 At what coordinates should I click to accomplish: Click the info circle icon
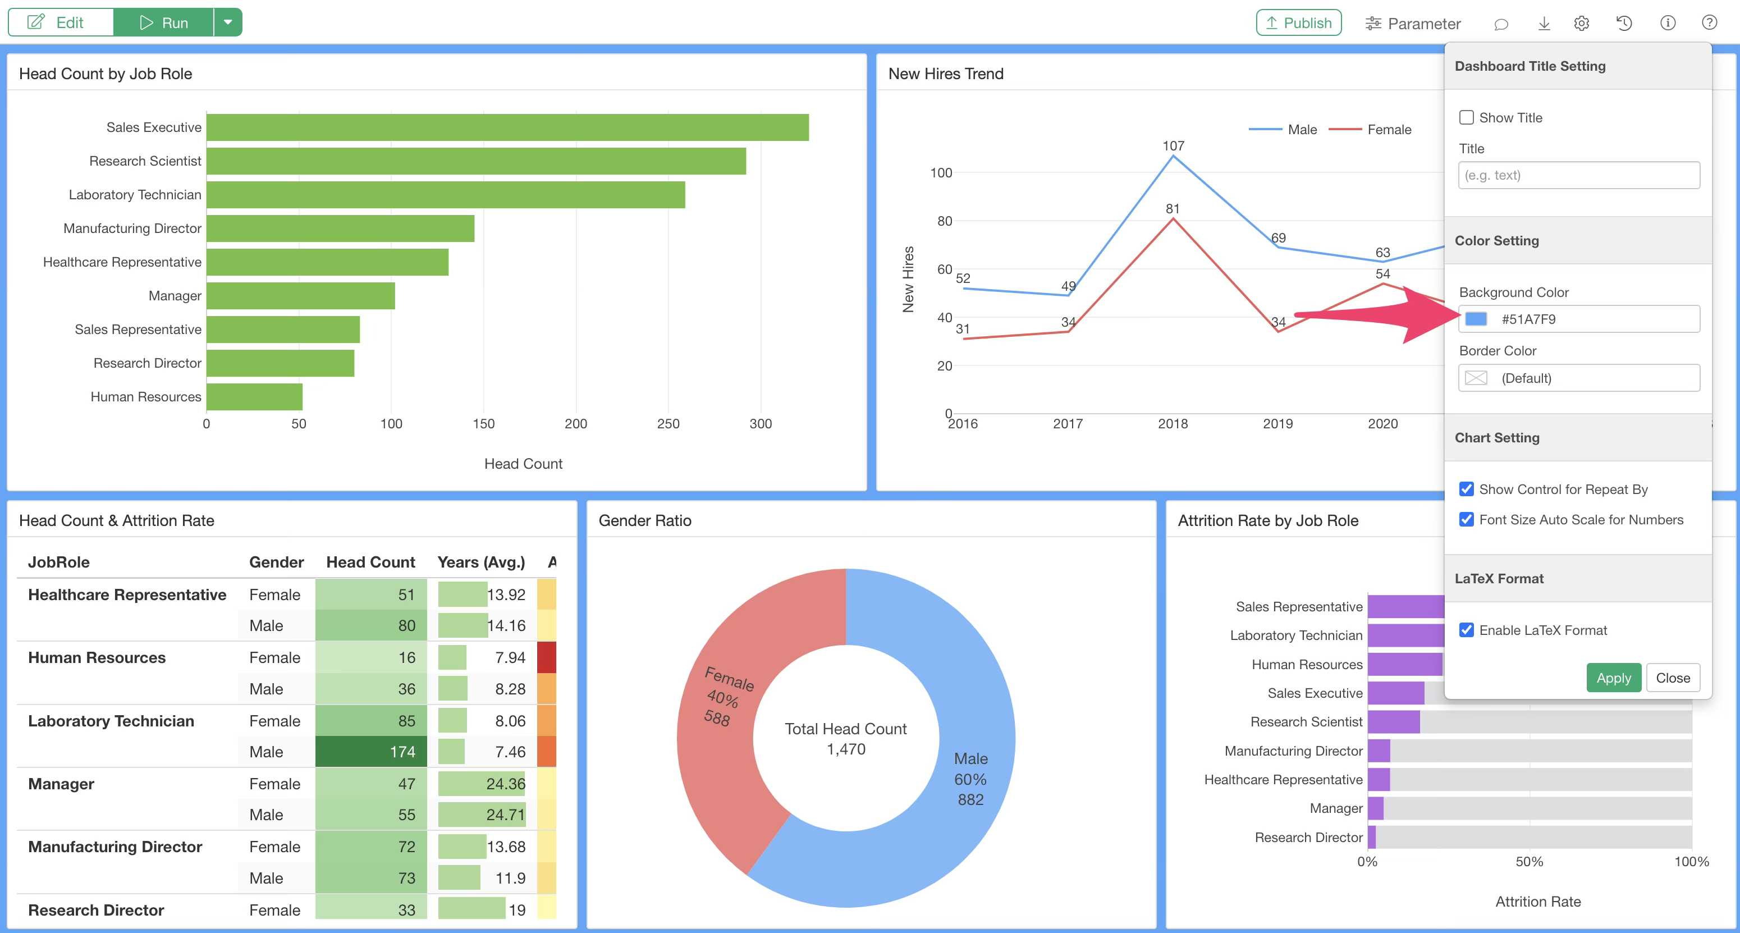pos(1668,23)
